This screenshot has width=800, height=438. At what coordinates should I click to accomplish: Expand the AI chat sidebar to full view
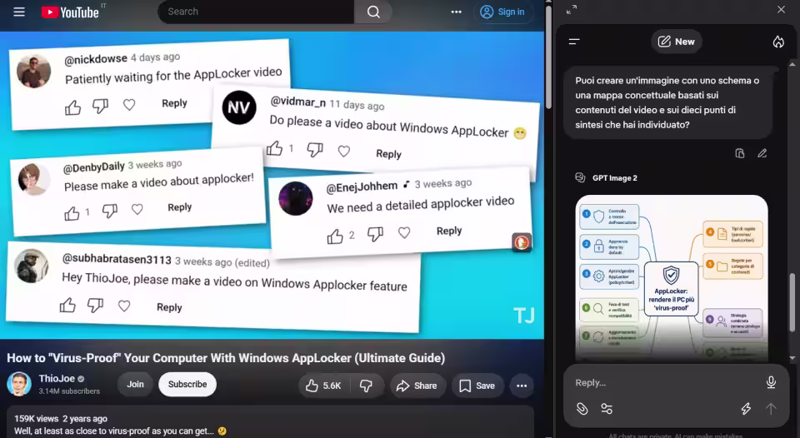[572, 9]
